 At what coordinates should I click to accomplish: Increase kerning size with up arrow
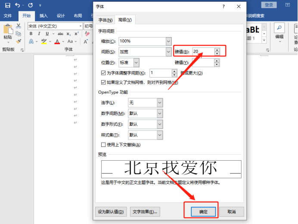(x=174, y=72)
